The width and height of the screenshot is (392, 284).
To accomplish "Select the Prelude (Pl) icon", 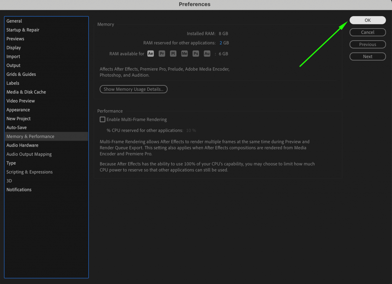I will pos(173,54).
